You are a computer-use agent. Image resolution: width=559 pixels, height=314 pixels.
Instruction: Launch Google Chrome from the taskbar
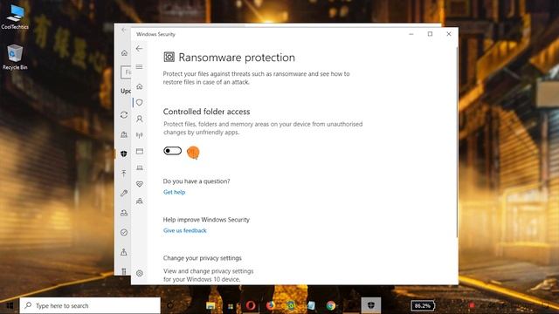tap(331, 305)
